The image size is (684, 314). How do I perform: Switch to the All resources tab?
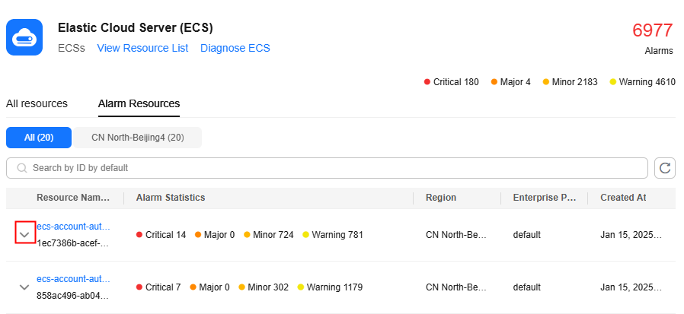tap(37, 103)
